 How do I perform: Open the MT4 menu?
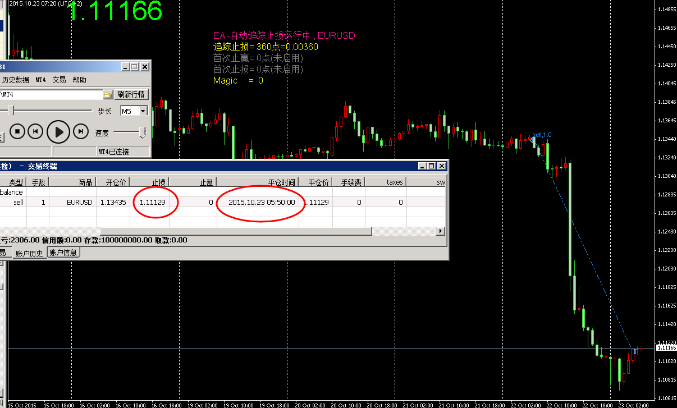40,80
